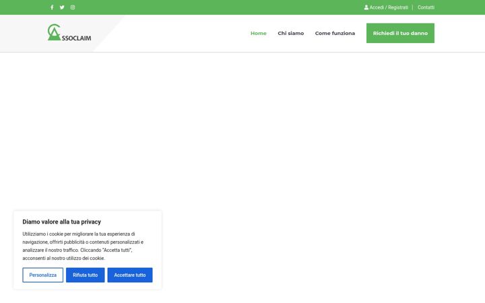485x303 pixels.
Task: Open the Chi siamo menu item
Action: pyautogui.click(x=291, y=33)
